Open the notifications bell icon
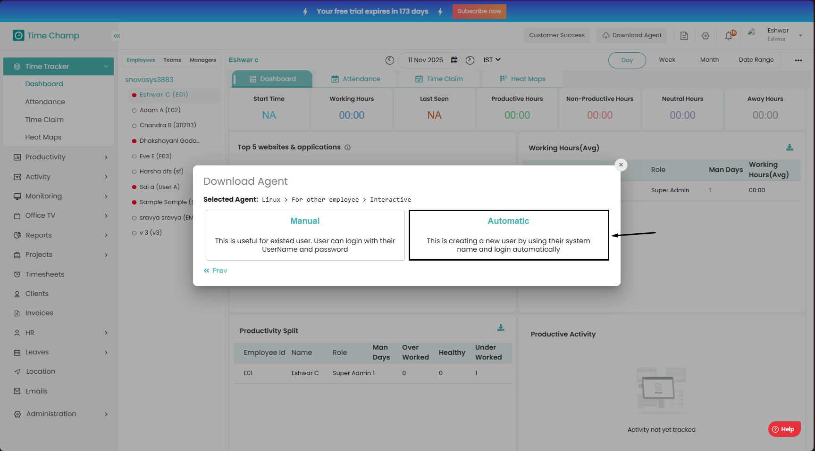Image resolution: width=815 pixels, height=451 pixels. [x=730, y=35]
